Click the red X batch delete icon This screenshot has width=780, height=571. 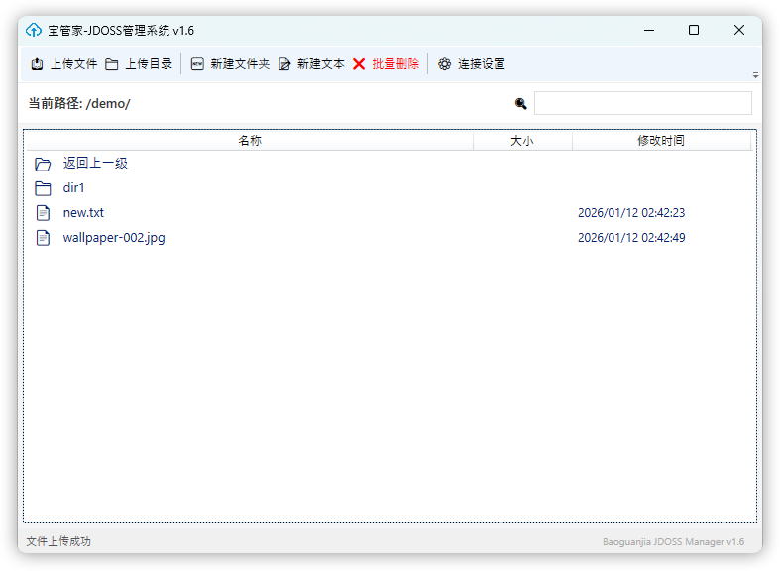(x=359, y=64)
